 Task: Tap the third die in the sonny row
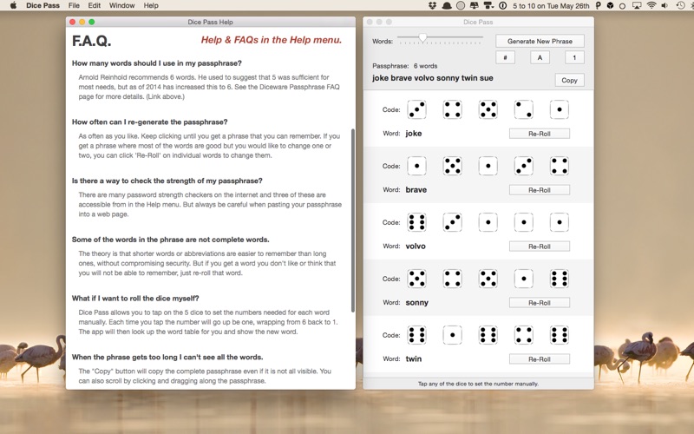click(488, 279)
